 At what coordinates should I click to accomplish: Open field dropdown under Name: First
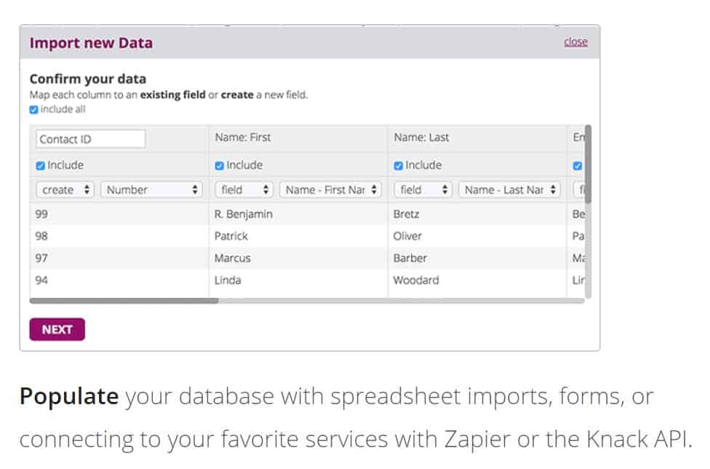244,190
